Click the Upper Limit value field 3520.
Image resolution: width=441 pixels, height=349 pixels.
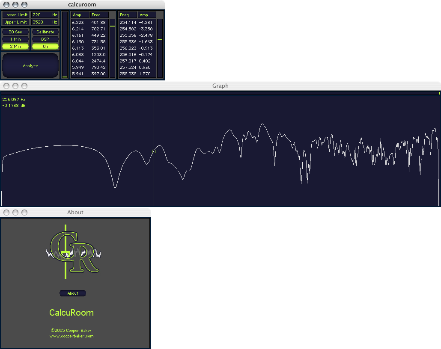45,22
